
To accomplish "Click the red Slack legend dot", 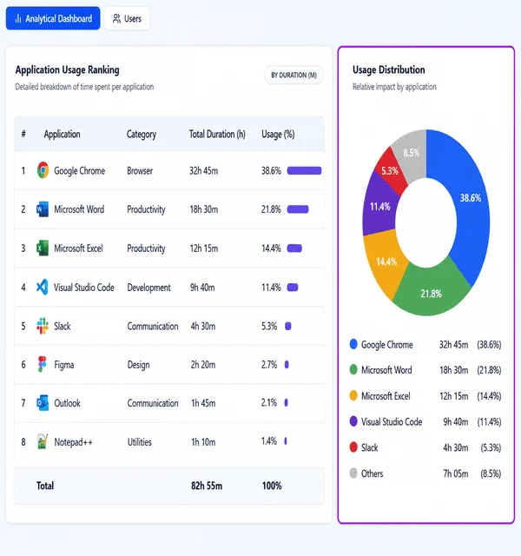I will 353,447.
